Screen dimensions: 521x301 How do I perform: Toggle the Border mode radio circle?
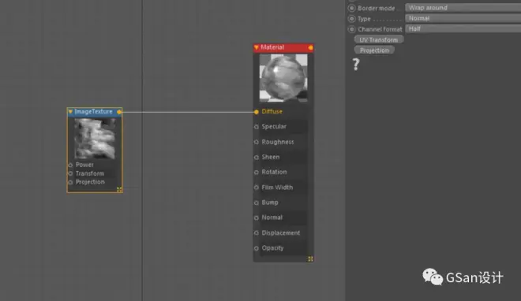click(x=351, y=8)
